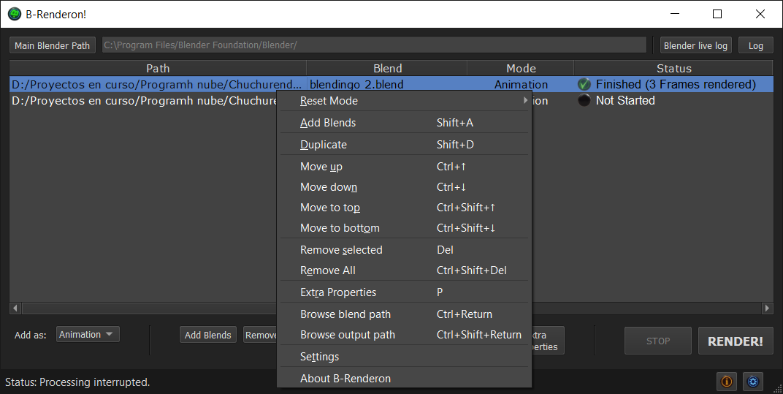This screenshot has height=394, width=783.
Task: Maximize the B-Renderon window
Action: (x=717, y=14)
